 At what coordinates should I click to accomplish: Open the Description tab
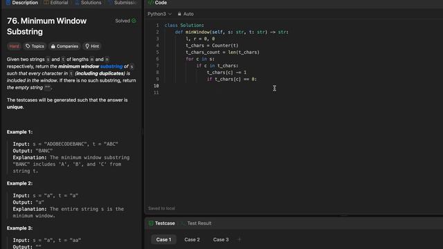point(22,3)
